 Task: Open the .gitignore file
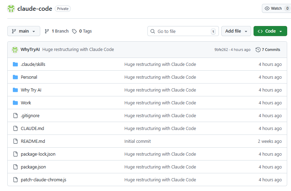click(30, 115)
